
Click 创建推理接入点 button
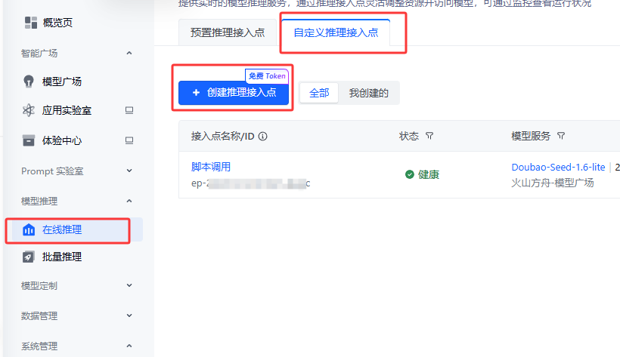point(234,93)
